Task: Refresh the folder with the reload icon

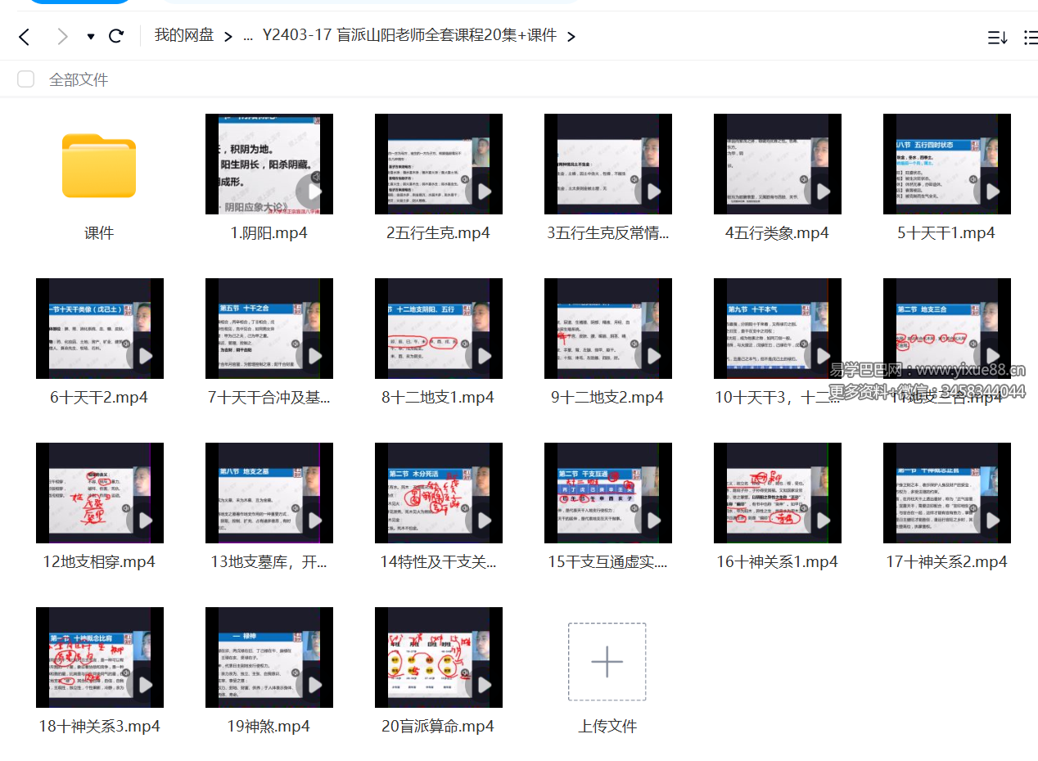Action: [x=116, y=36]
